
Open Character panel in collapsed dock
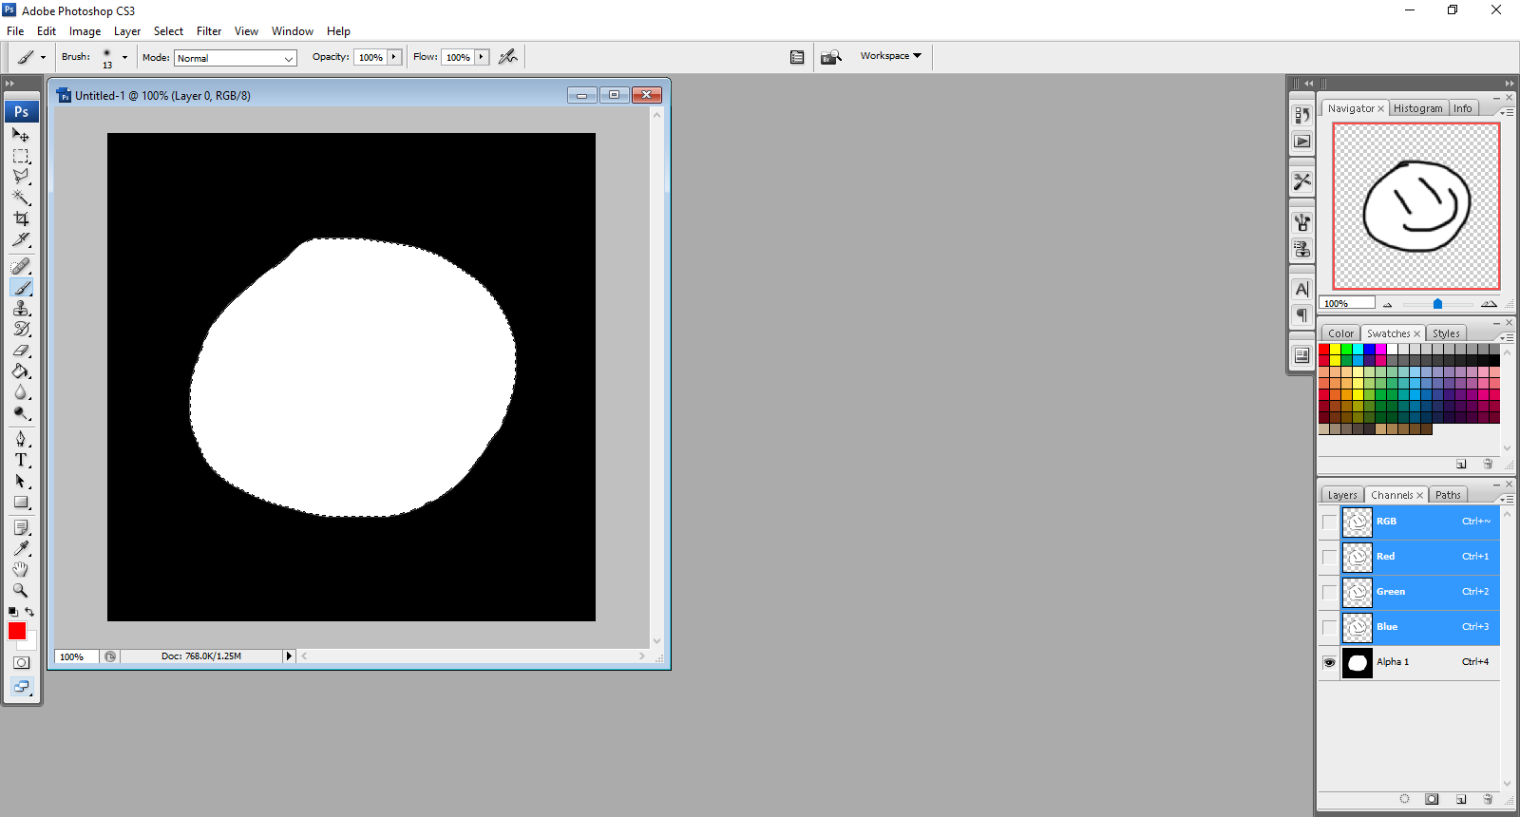click(1301, 289)
